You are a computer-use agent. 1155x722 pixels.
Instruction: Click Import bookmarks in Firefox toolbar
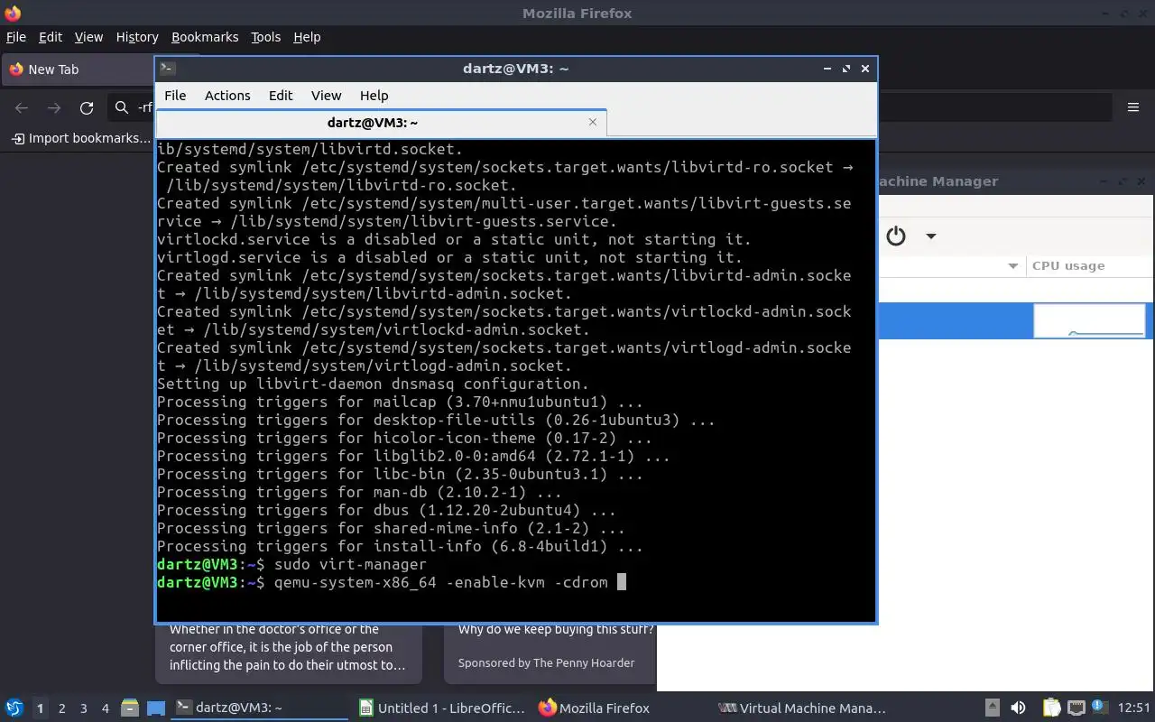coord(81,138)
